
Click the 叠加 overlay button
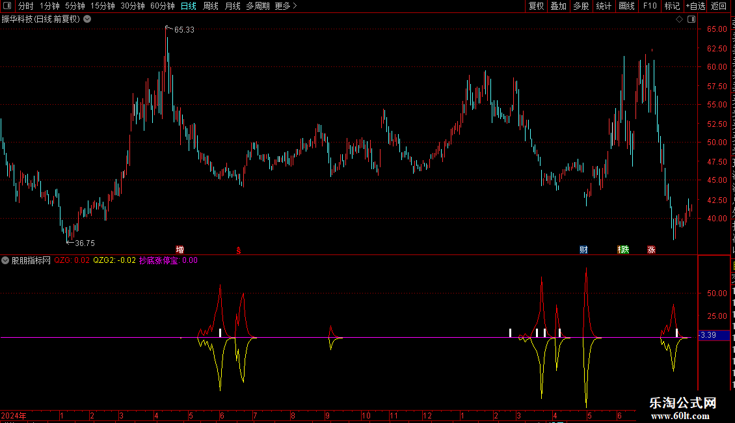pos(558,6)
